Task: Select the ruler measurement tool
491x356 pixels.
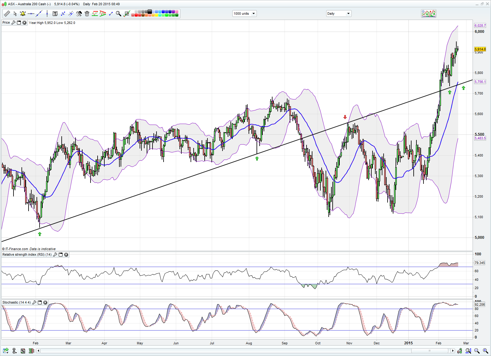Action: (7, 14)
